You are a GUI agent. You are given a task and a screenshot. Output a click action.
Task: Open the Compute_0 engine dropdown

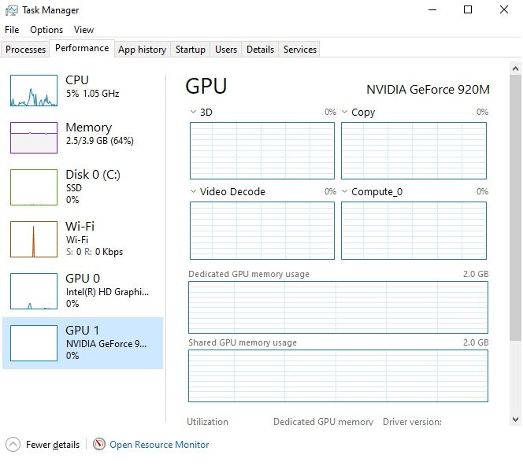coord(344,191)
